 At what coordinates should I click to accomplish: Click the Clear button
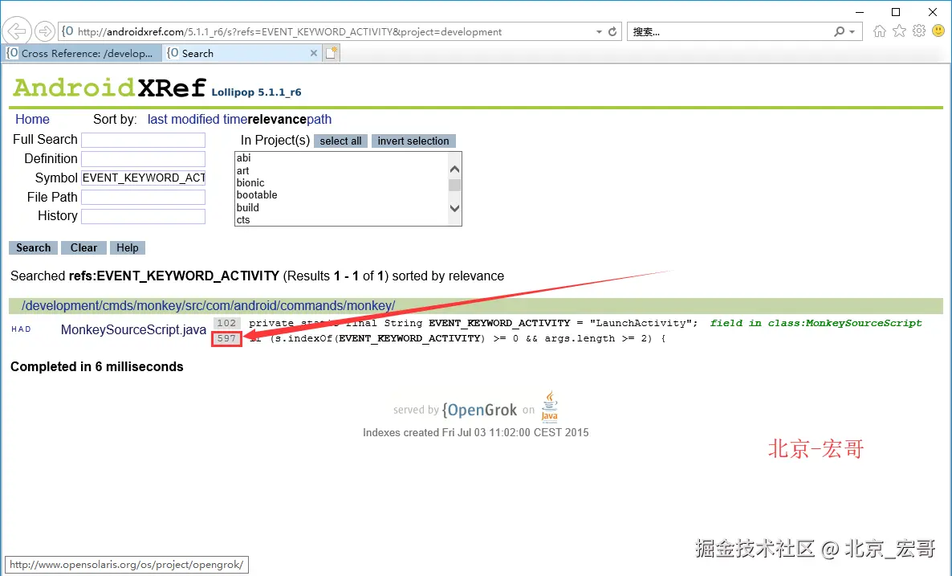83,248
